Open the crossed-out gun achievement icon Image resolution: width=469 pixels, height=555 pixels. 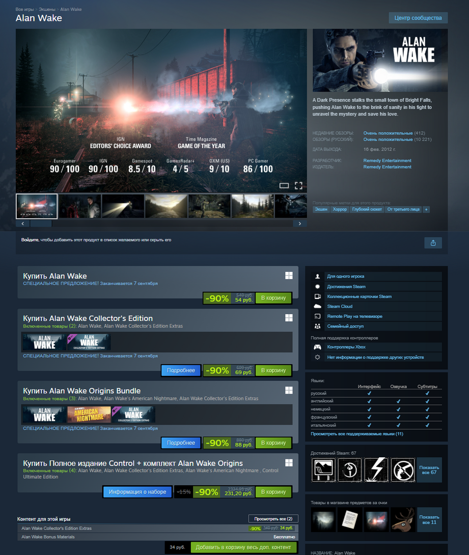403,469
